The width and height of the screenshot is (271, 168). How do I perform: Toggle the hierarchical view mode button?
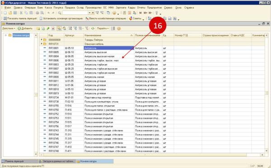click(59, 28)
